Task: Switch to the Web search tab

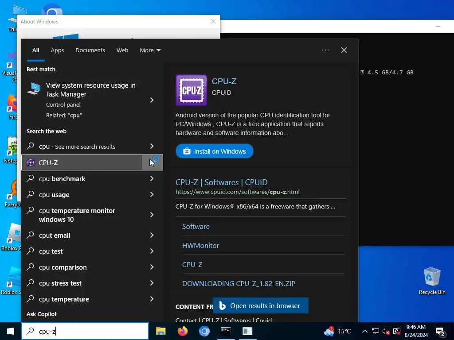Action: [122, 50]
